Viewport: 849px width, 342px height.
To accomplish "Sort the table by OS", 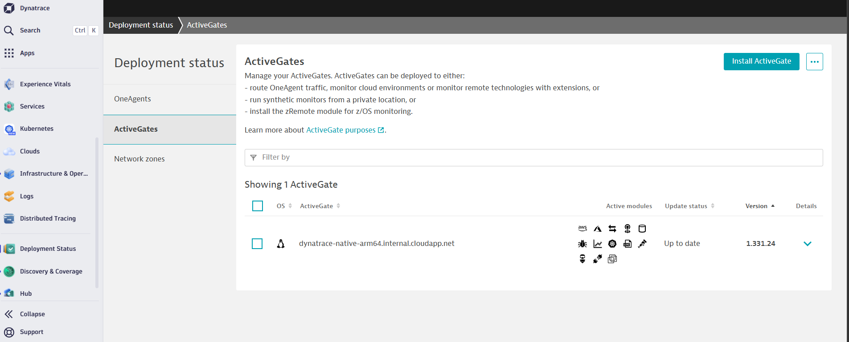I will 284,206.
